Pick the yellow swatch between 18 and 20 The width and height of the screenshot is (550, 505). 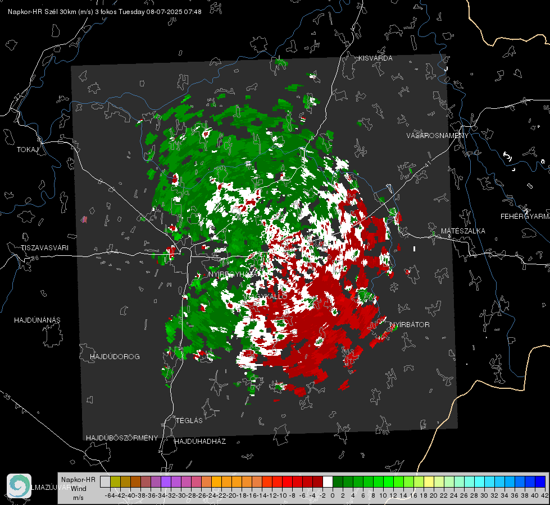coord(429,482)
